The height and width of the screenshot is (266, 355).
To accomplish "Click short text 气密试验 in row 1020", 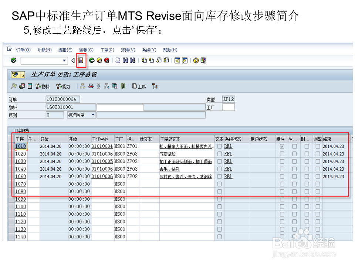I will pyautogui.click(x=168, y=154).
